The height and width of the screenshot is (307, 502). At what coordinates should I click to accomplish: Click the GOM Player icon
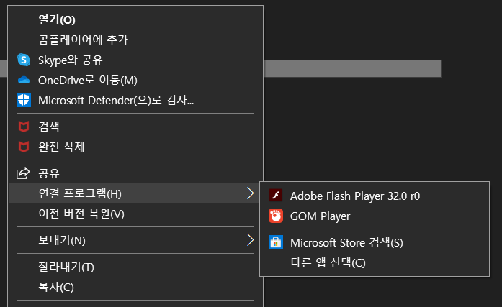(x=276, y=216)
